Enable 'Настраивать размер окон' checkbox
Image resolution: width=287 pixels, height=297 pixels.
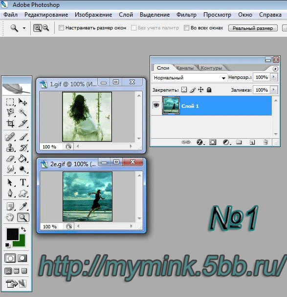tap(61, 27)
